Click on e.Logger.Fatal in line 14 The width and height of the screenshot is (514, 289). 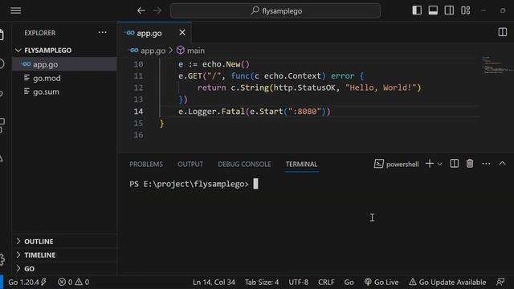[x=211, y=112]
